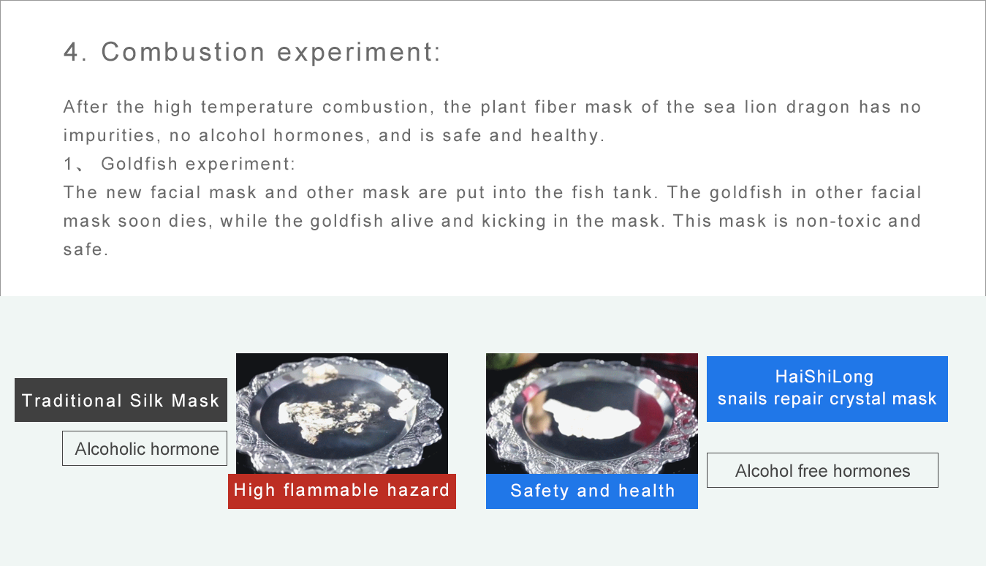Select the Alcoholic hormone outlined box
The width and height of the screenshot is (986, 566).
[145, 448]
